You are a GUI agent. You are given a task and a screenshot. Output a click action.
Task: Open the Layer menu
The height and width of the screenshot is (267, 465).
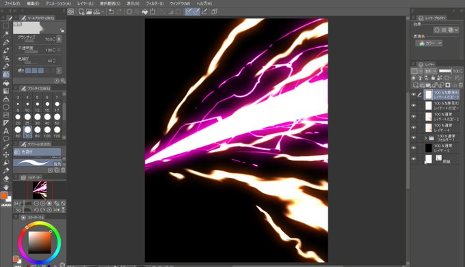(x=85, y=3)
